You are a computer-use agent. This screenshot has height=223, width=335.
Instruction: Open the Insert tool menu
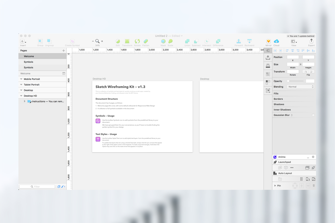coord(23,41)
